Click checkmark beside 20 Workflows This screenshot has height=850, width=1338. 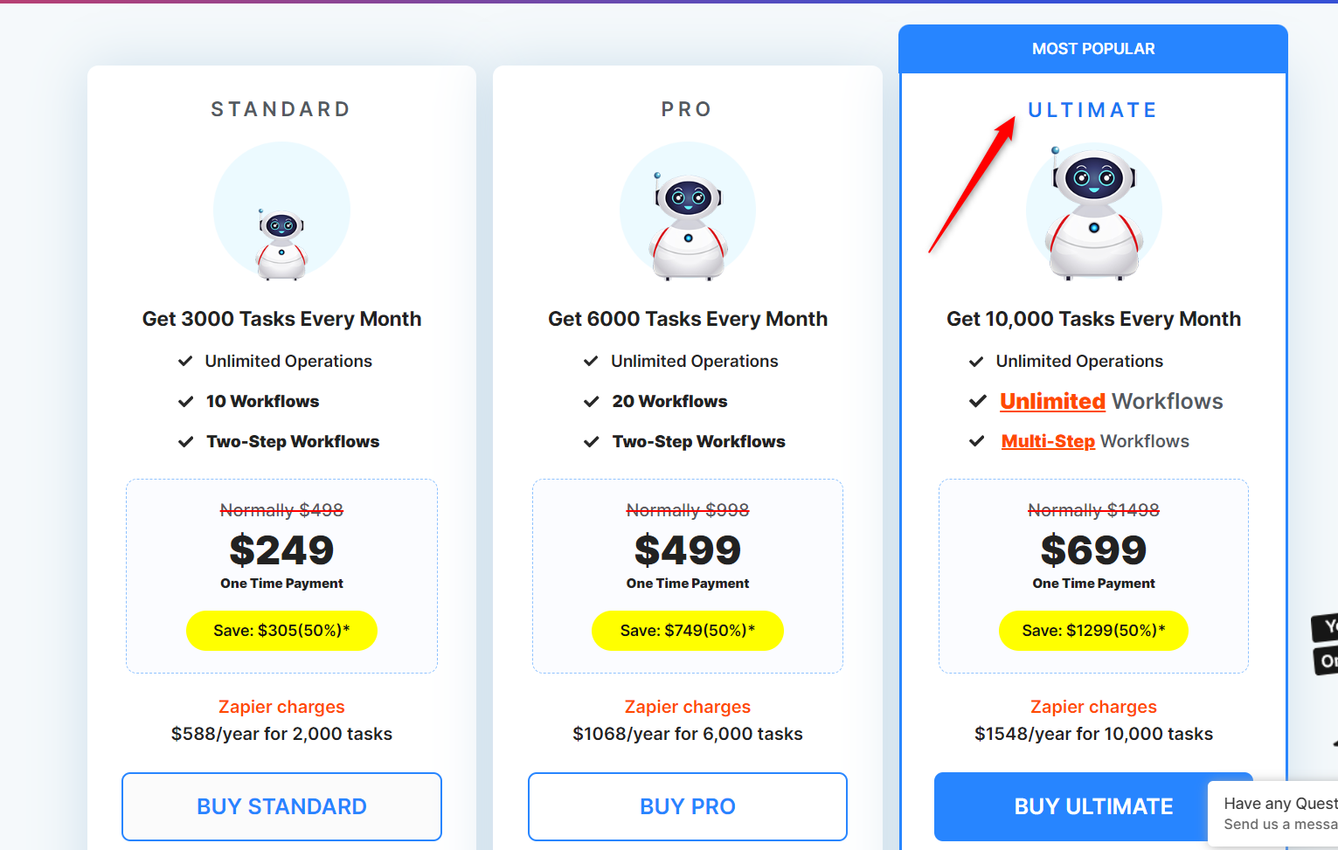click(591, 402)
